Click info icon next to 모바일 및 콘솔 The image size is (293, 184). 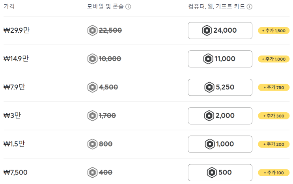128,7
